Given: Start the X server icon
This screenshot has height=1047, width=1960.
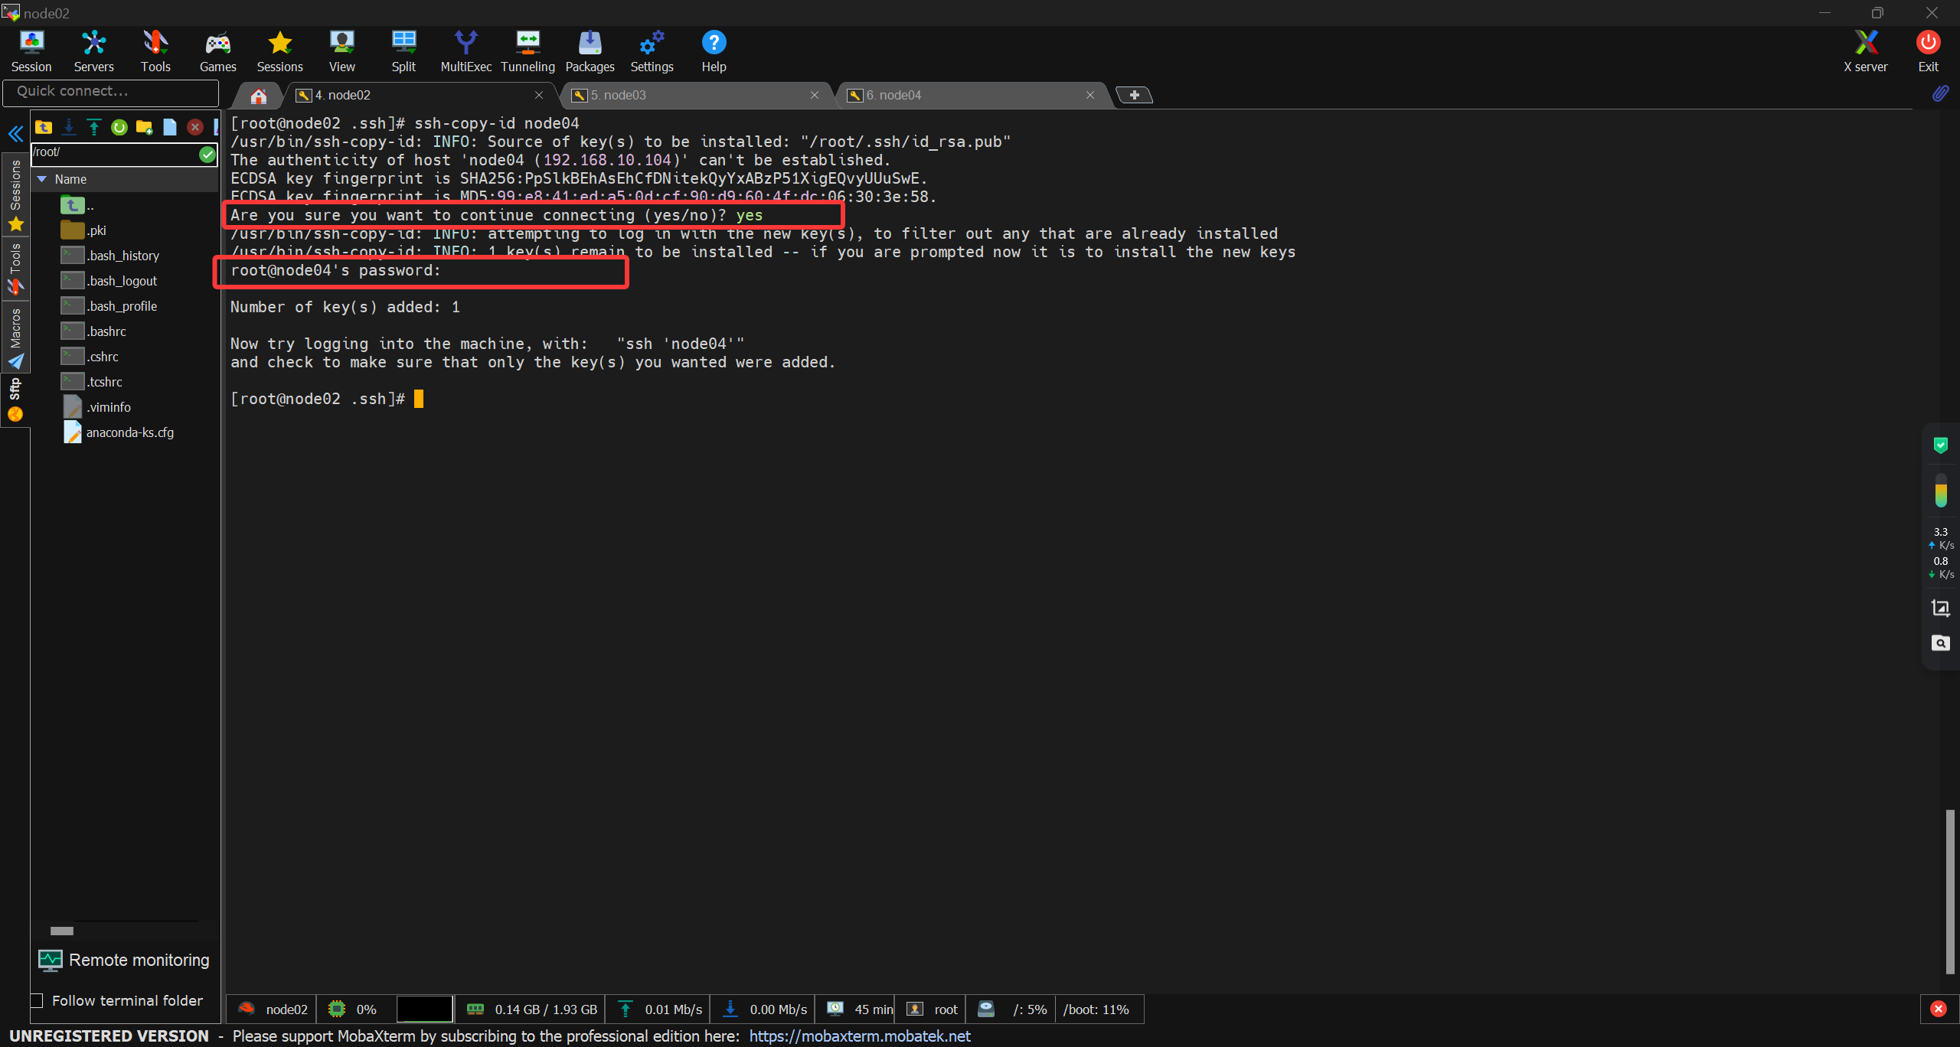Looking at the screenshot, I should pos(1865,51).
